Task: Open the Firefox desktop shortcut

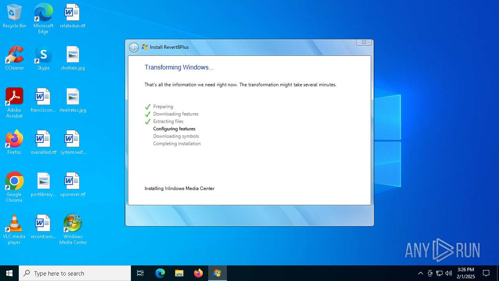Action: click(x=14, y=143)
